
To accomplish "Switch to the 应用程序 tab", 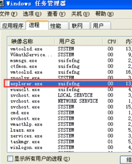I will point(13,26).
